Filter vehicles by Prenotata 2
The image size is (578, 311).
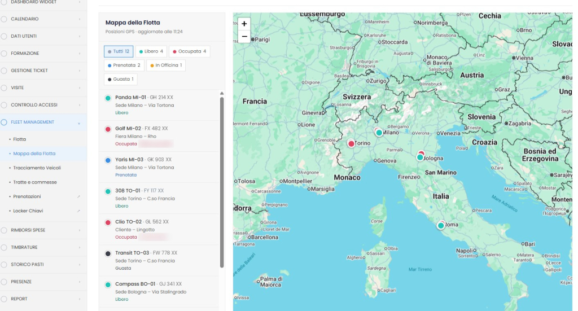pos(124,65)
